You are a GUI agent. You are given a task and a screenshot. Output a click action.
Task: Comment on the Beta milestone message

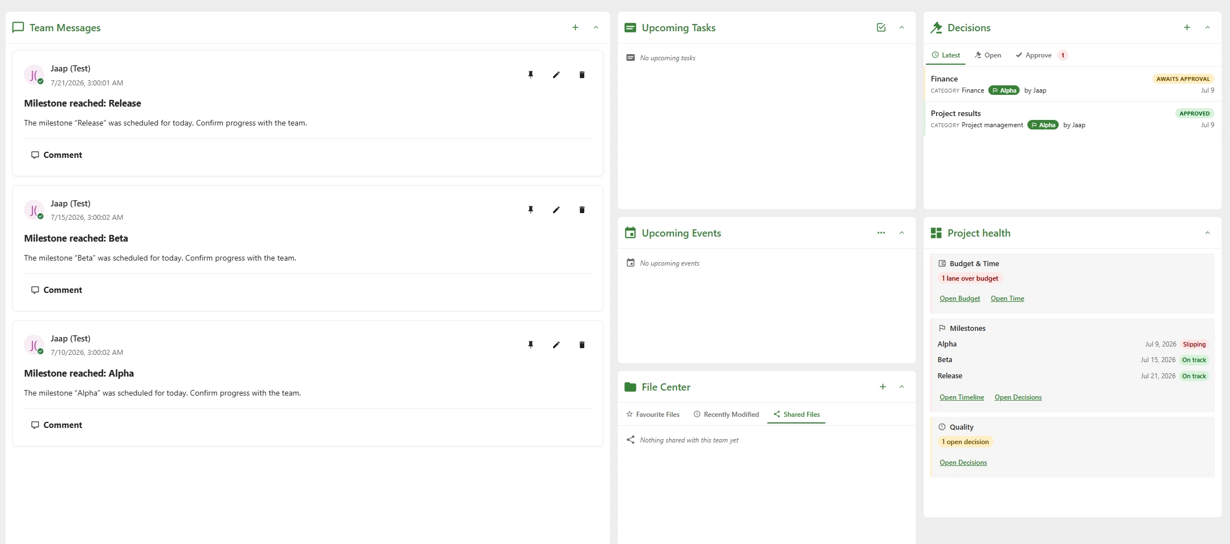pyautogui.click(x=56, y=290)
